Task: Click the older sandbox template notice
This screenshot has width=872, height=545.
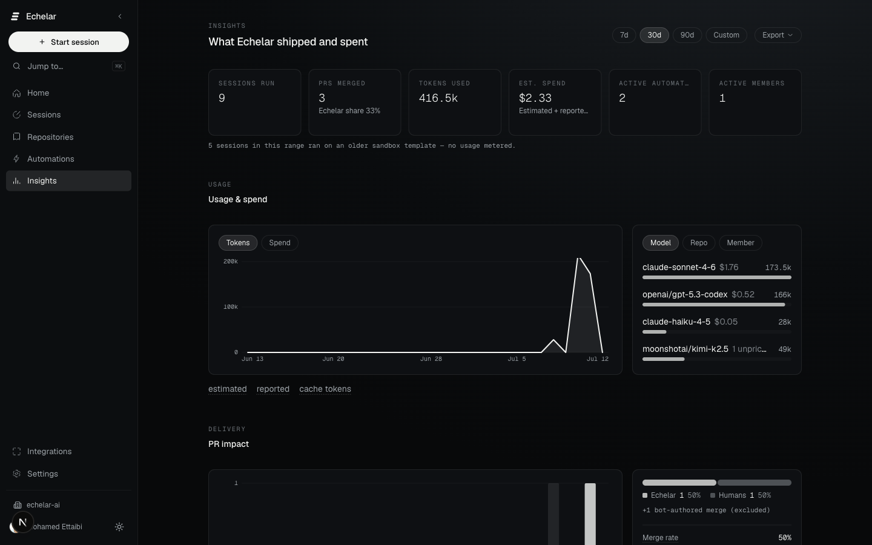Action: pyautogui.click(x=362, y=145)
